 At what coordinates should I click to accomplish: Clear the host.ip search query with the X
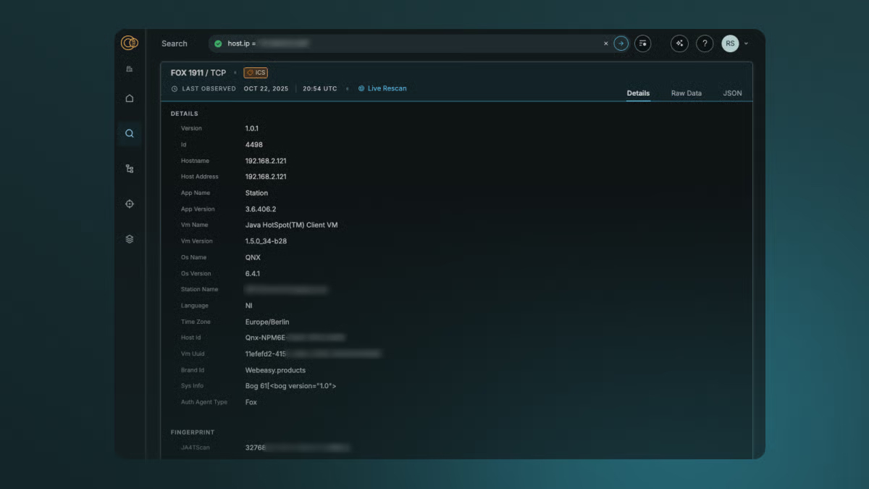tap(605, 43)
